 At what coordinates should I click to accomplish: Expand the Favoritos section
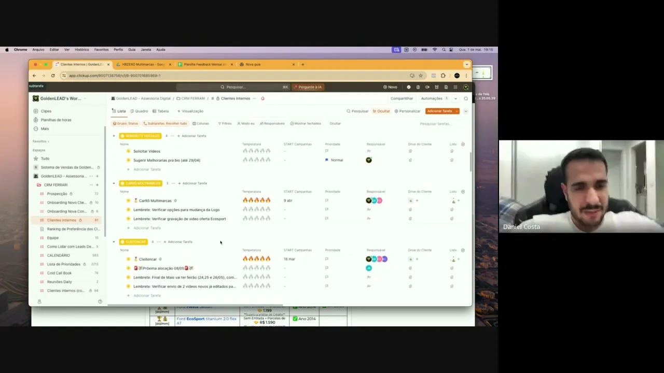(x=40, y=141)
